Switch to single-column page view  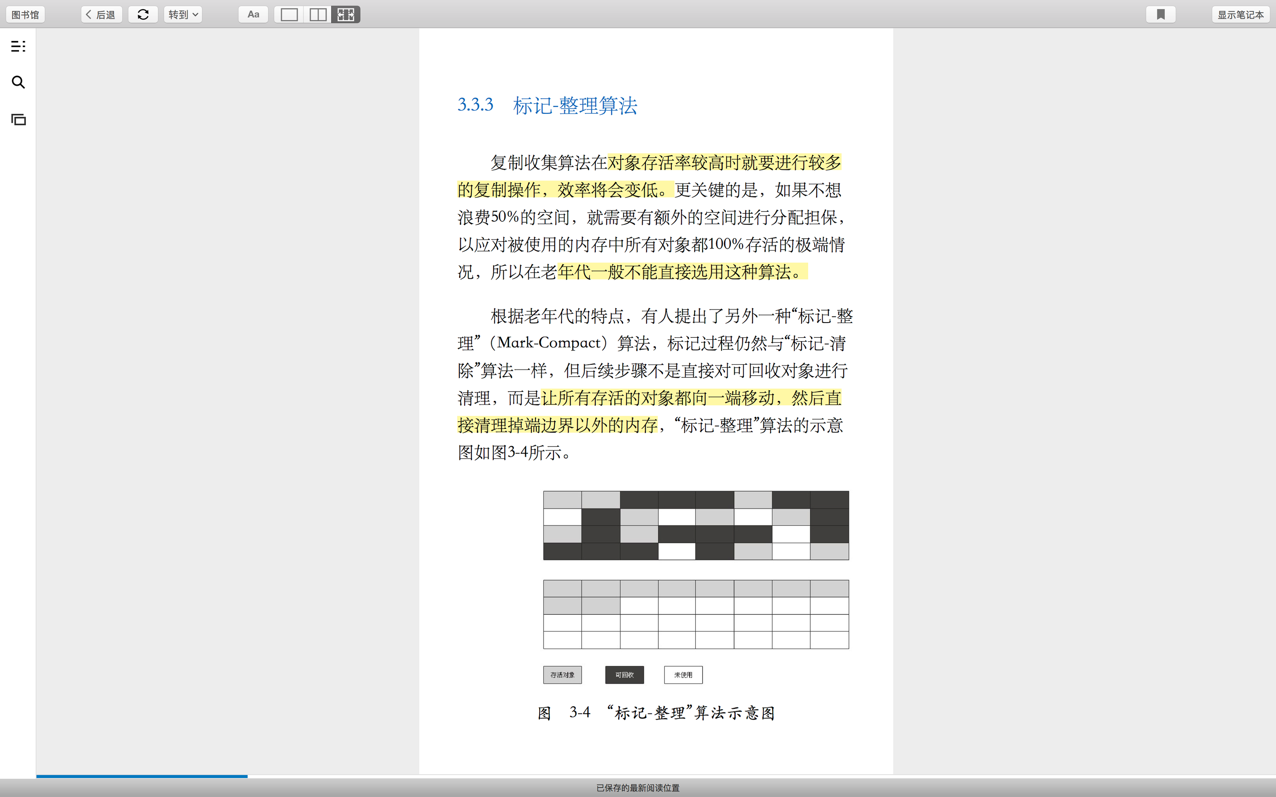[x=289, y=15]
